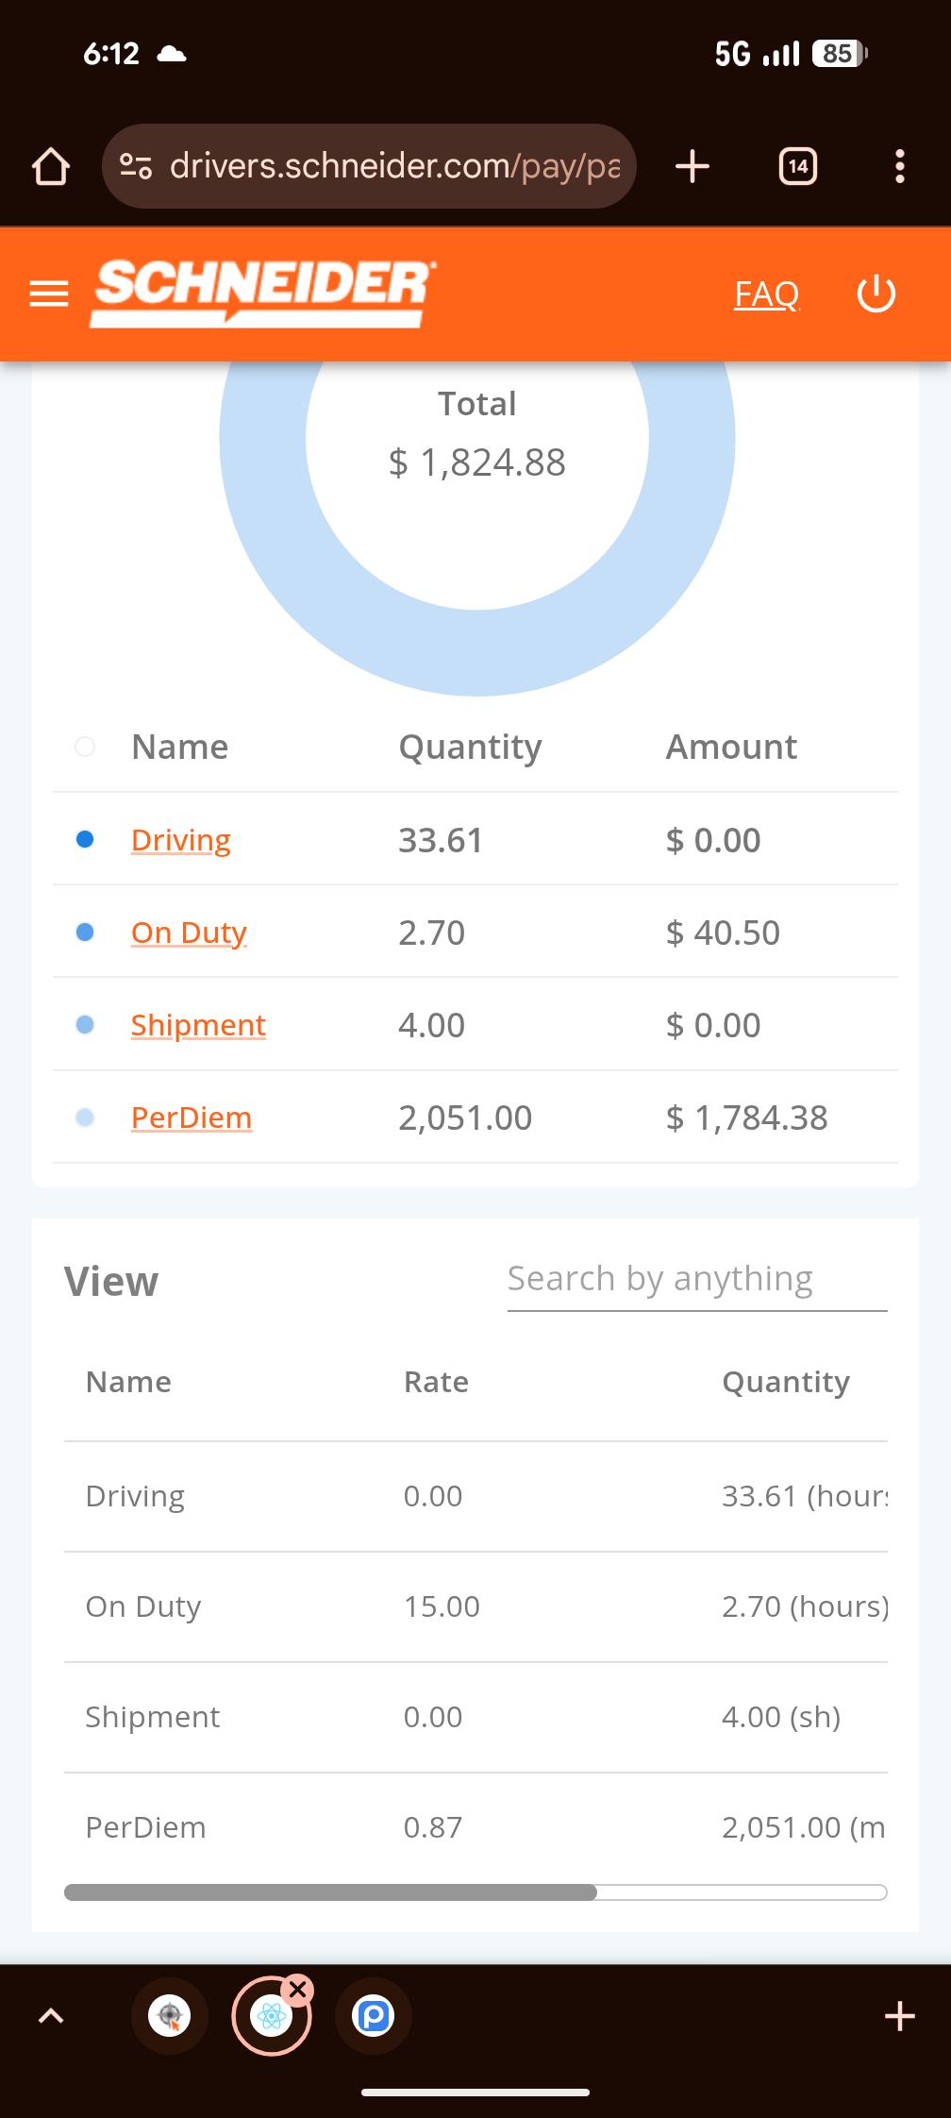Show the open tabs switcher
The image size is (951, 2118).
[x=798, y=166]
